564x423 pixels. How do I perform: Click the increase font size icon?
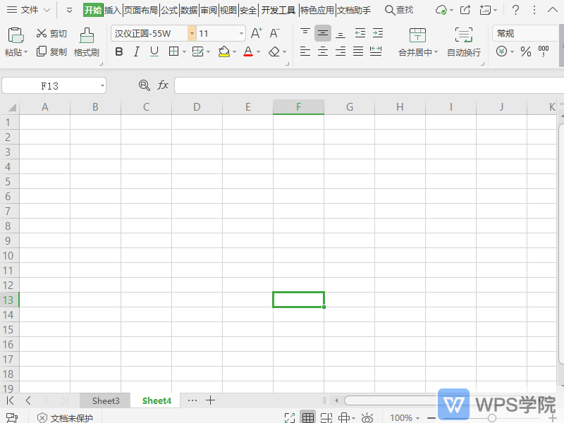point(257,33)
